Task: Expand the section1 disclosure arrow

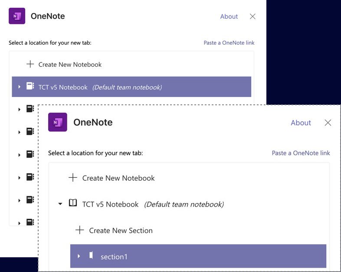Action: 79,256
